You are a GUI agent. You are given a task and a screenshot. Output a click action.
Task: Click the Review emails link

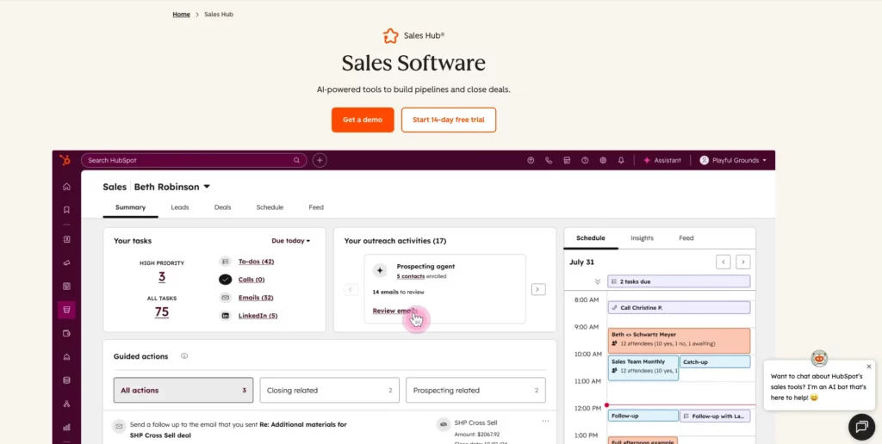pos(394,311)
